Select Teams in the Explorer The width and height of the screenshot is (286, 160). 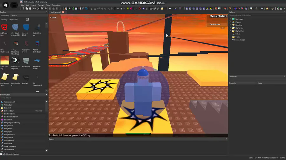[238, 37]
